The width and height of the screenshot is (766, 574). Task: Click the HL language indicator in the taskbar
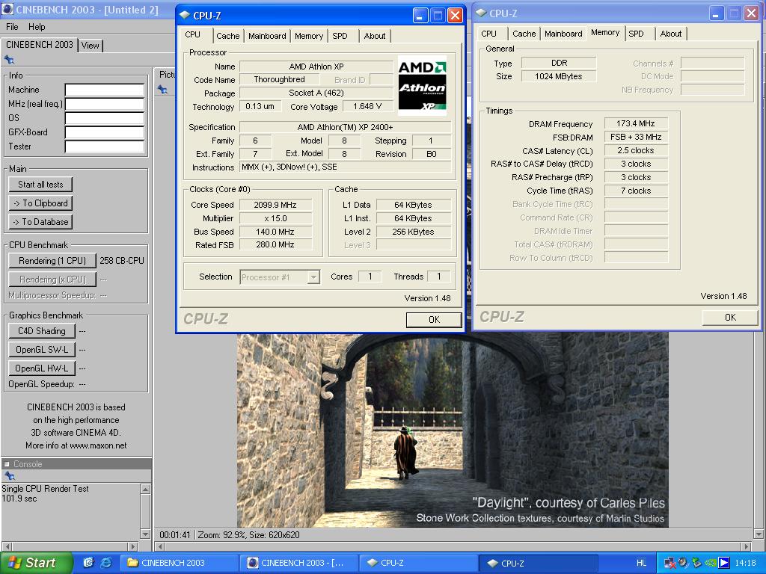tap(641, 563)
